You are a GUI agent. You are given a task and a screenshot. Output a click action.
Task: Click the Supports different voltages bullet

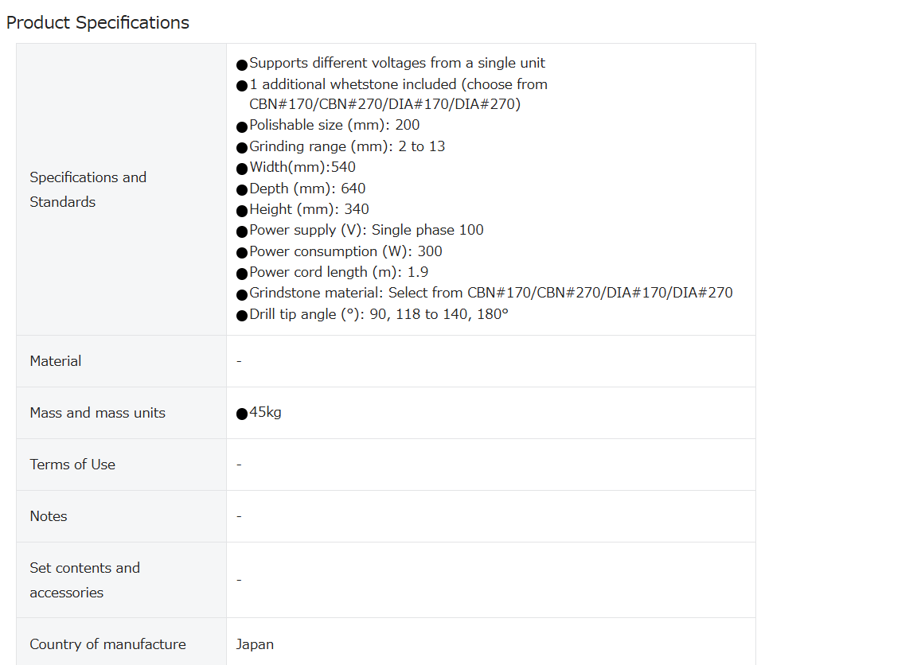pos(391,63)
